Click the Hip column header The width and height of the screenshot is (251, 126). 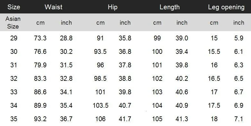(113, 7)
